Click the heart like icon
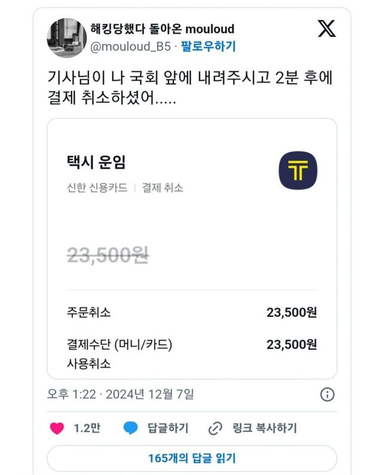Viewport: 383px width, 475px height. tap(57, 428)
